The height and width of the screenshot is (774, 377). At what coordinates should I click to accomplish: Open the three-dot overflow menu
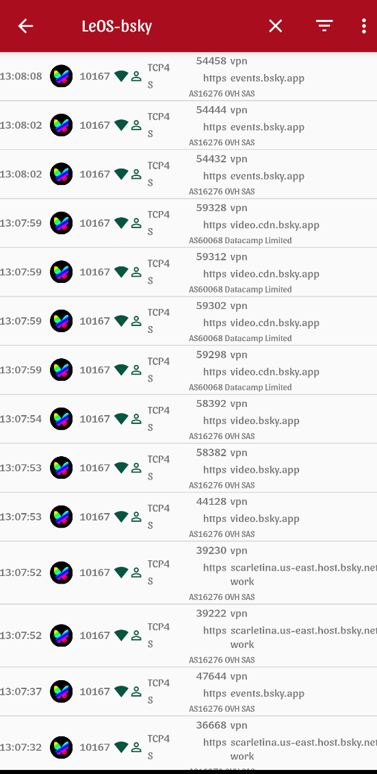pos(364,26)
